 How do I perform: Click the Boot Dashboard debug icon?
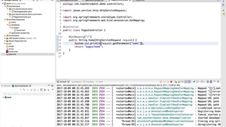[x=24, y=90]
